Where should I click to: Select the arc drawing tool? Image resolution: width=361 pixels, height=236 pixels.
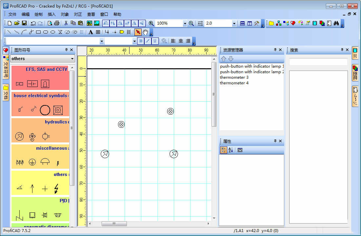24,32
